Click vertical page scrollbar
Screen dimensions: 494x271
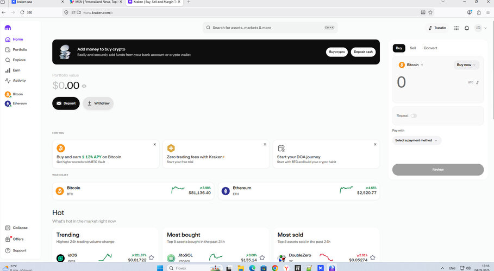coord(492,69)
